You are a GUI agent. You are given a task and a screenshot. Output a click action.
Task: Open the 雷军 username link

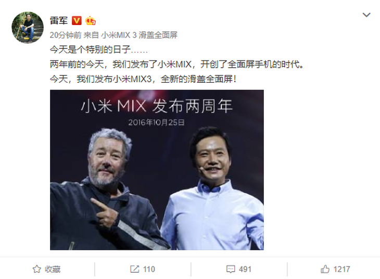(x=59, y=21)
